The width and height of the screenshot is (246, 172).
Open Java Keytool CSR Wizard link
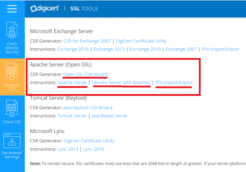pyautogui.click(x=88, y=108)
